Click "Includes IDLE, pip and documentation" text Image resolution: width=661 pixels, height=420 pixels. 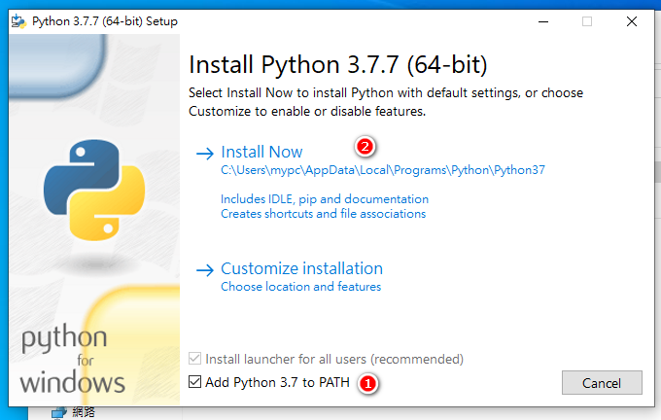pos(324,199)
